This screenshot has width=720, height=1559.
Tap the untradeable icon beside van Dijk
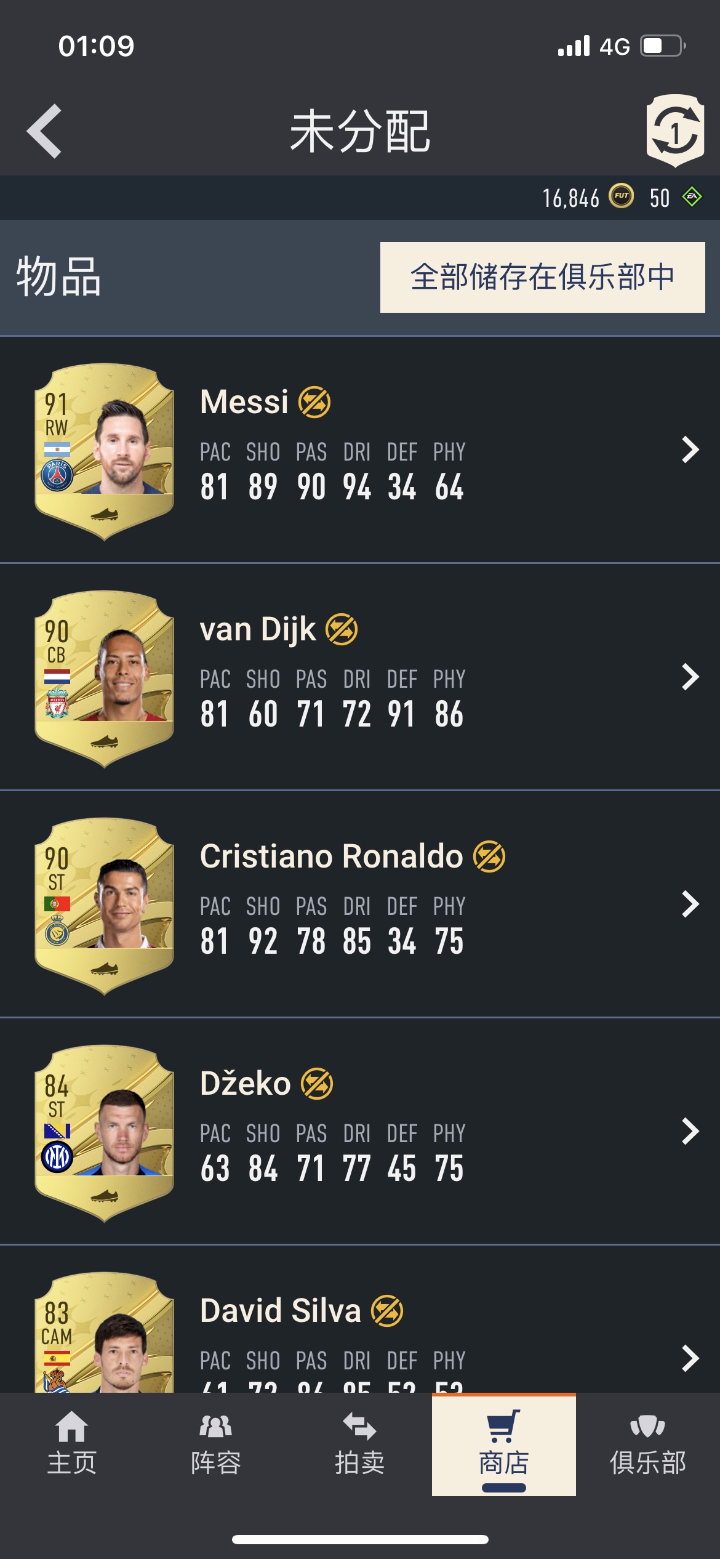342,629
